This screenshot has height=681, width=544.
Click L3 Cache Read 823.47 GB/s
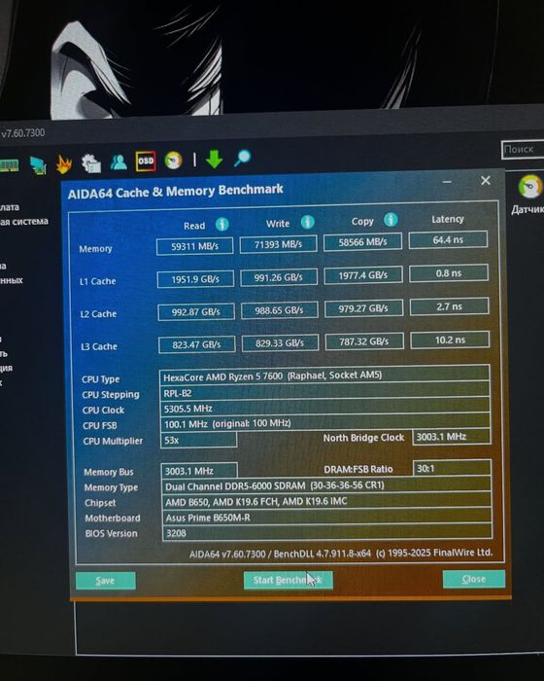tap(197, 344)
